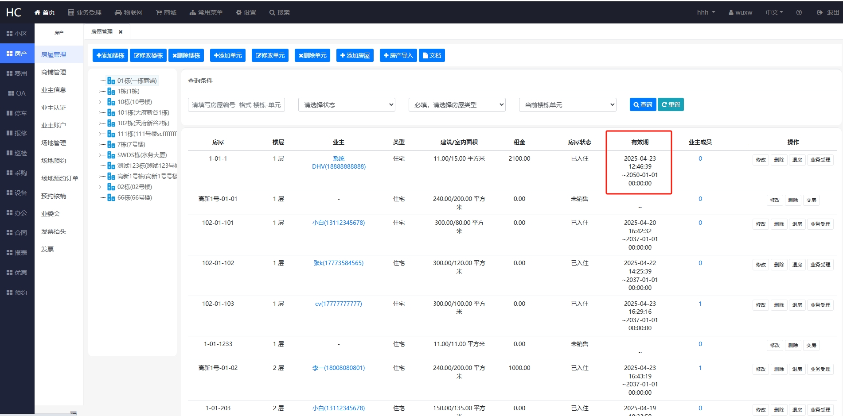This screenshot has width=843, height=416.
Task: Open owner link 小白(13112345678) for 102-01-101
Action: coord(339,223)
